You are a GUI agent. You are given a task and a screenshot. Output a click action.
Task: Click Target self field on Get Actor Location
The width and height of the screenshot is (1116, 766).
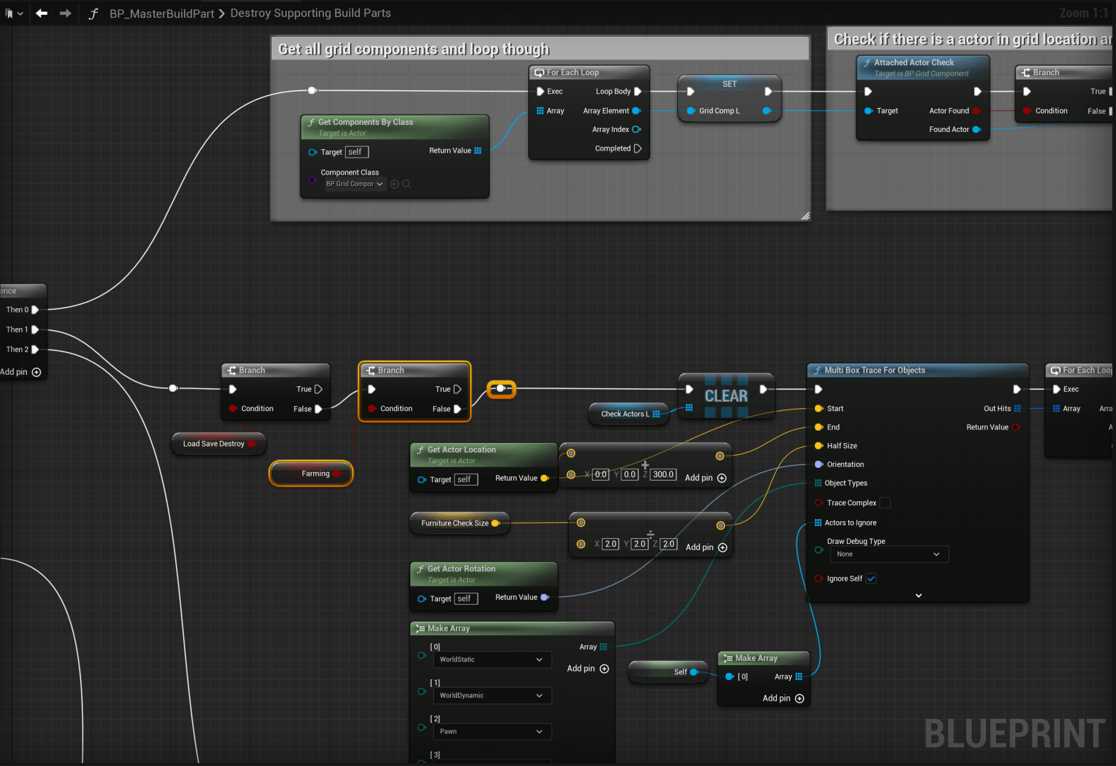click(x=466, y=480)
